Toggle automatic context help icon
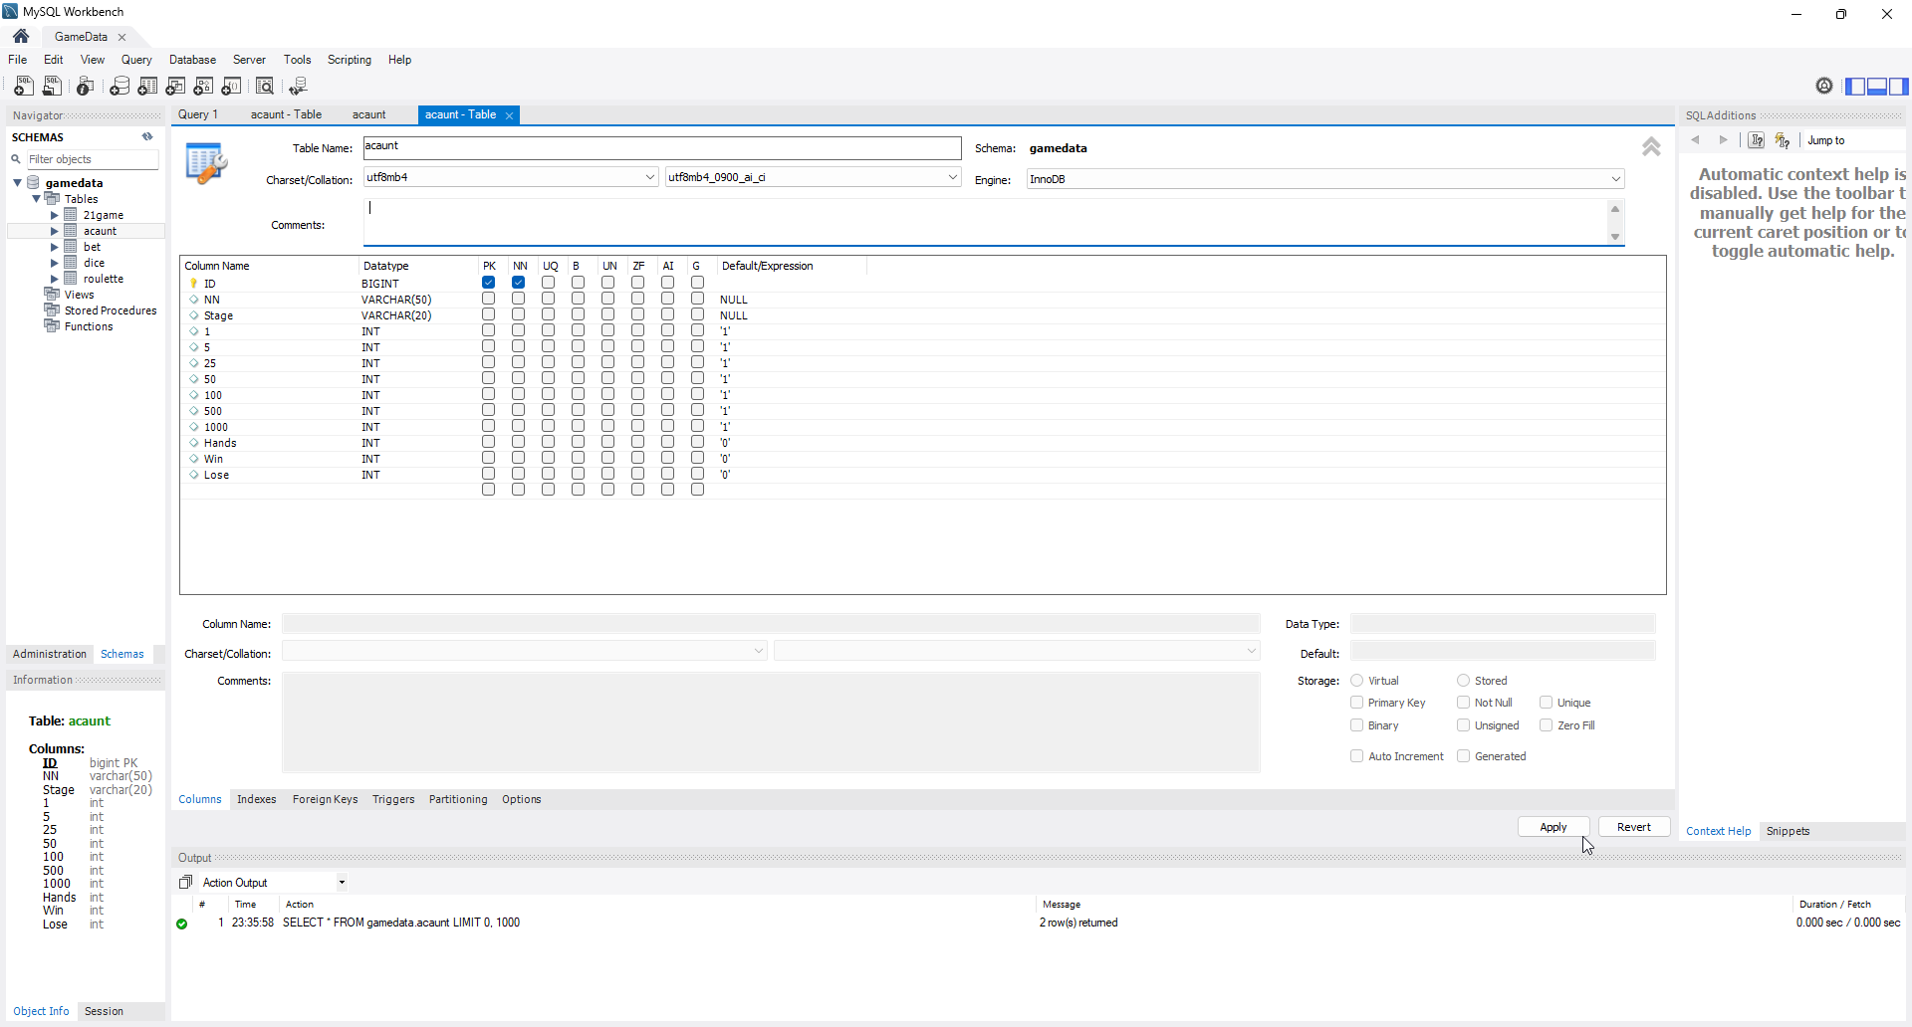Image resolution: width=1912 pixels, height=1027 pixels. (1783, 140)
